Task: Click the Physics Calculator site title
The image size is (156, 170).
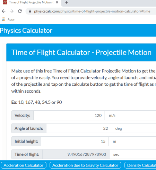Action: click(x=26, y=31)
